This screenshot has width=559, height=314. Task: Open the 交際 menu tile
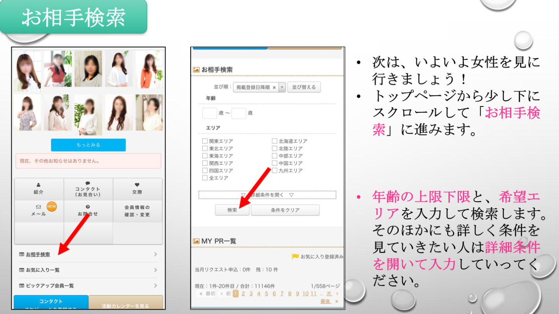pyautogui.click(x=137, y=189)
